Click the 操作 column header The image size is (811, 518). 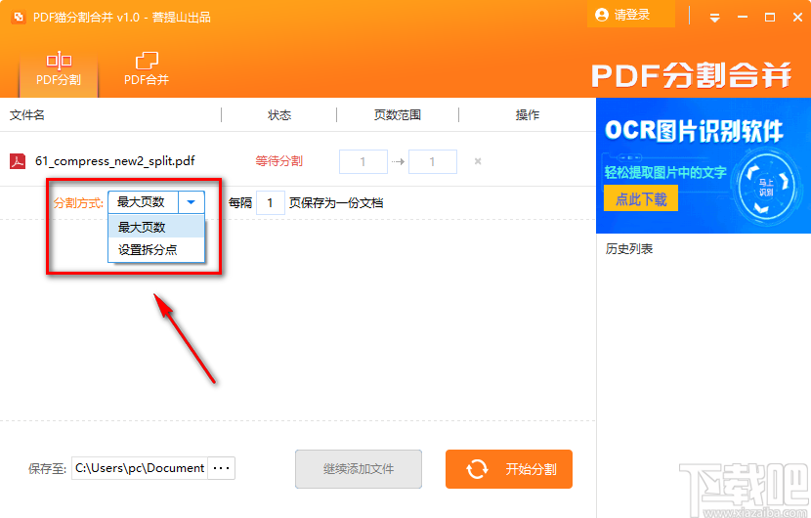pyautogui.click(x=527, y=115)
